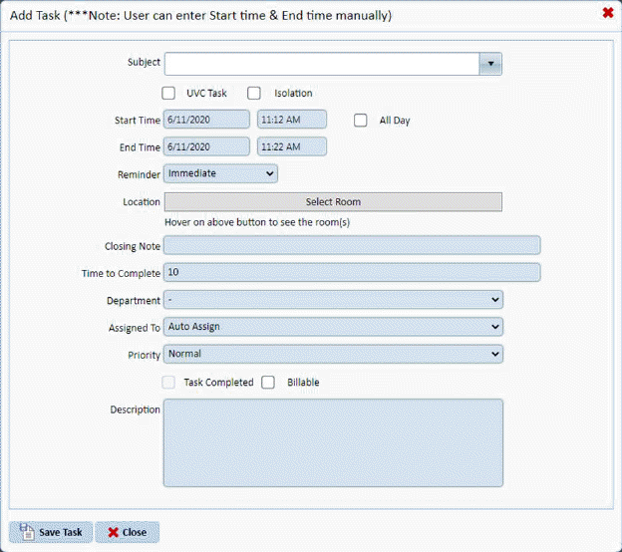Open the Reminder dropdown set to Immediate
Viewport: 622px width, 552px height.
click(x=220, y=173)
